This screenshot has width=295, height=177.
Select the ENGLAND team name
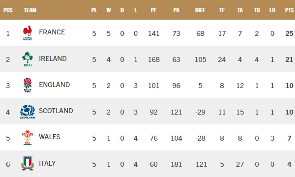(55, 85)
